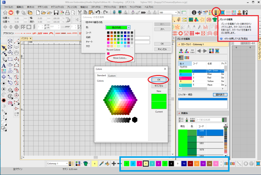The image size is (261, 175).
Task: Select palette color slot 14 brown
Action: tap(210, 164)
